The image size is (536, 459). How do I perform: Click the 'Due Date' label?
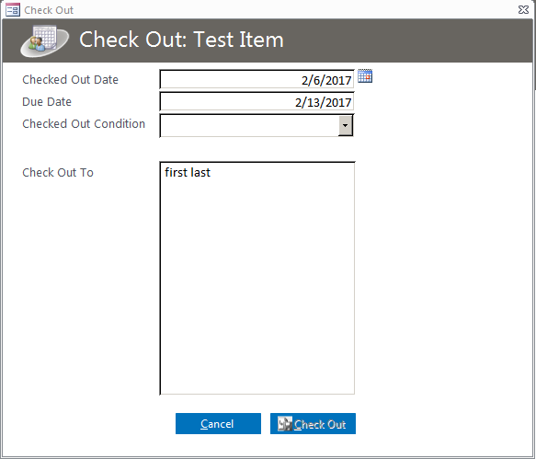pos(47,102)
